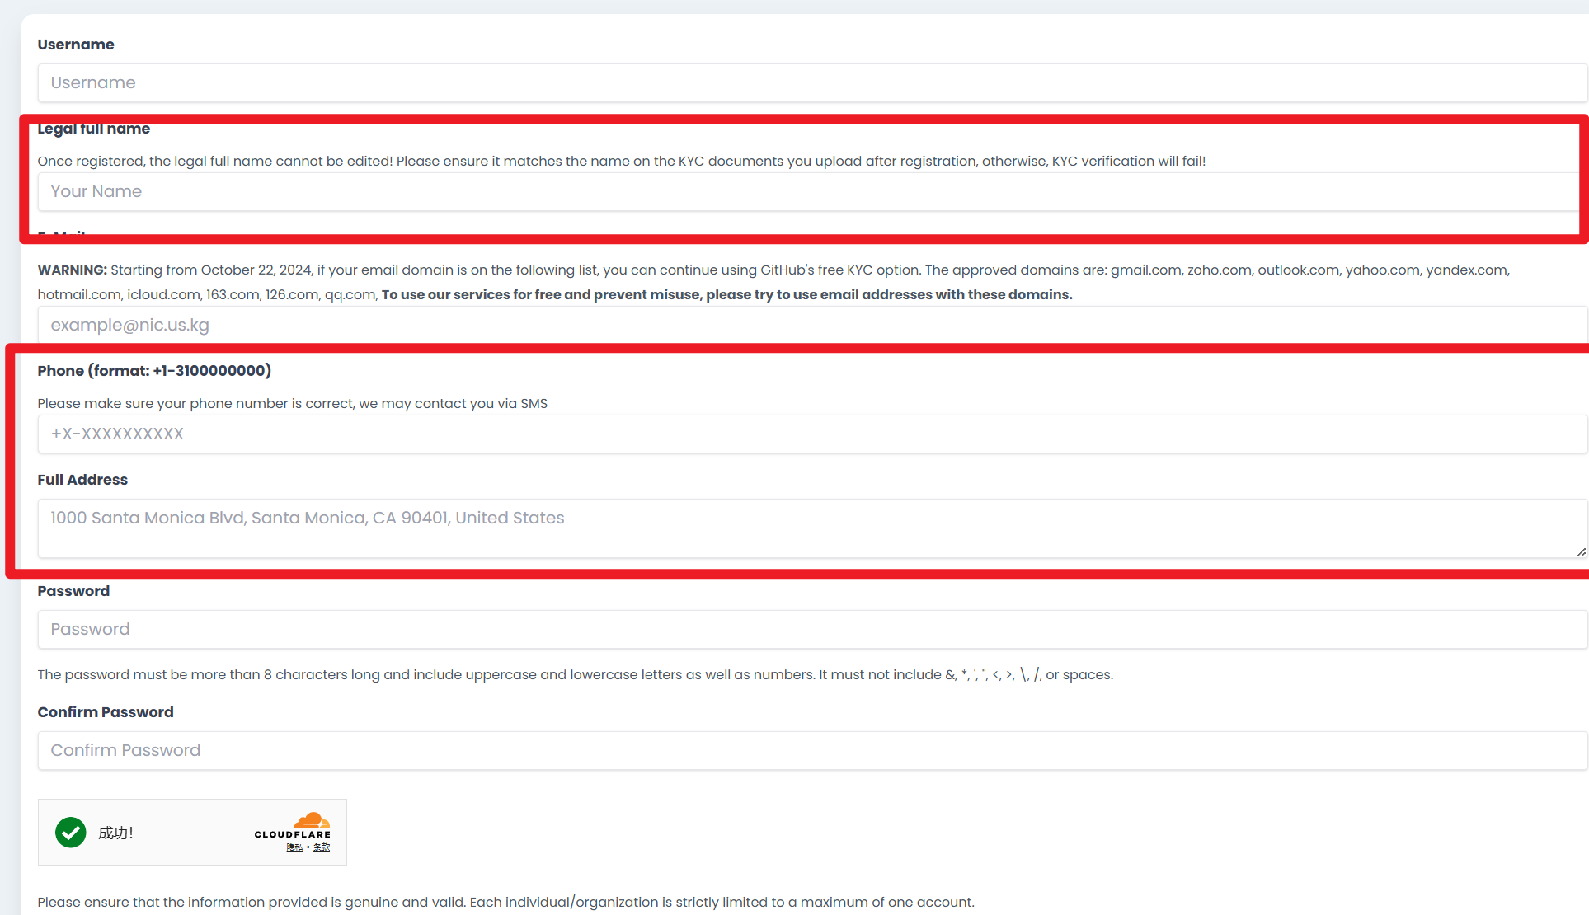Click the Username field label
This screenshot has height=915, width=1589.
click(x=76, y=45)
